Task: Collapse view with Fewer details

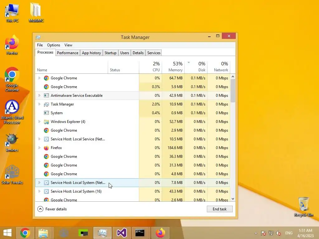Action: coord(52,209)
